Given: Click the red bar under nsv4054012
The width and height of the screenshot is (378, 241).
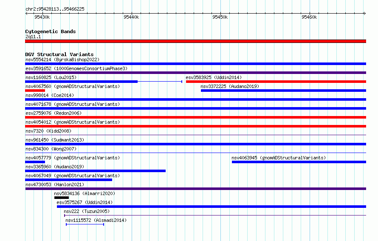Looking at the screenshot, I should click(x=195, y=126).
